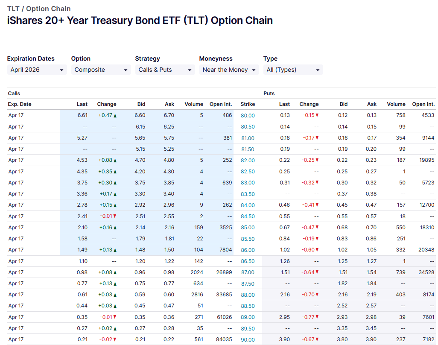Image resolution: width=438 pixels, height=345 pixels.
Task: Click the Exp. Date column header
Action: pos(20,104)
